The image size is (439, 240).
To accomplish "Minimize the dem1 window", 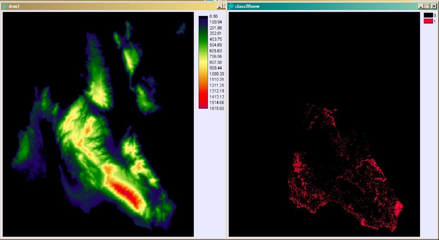I will [220, 6].
